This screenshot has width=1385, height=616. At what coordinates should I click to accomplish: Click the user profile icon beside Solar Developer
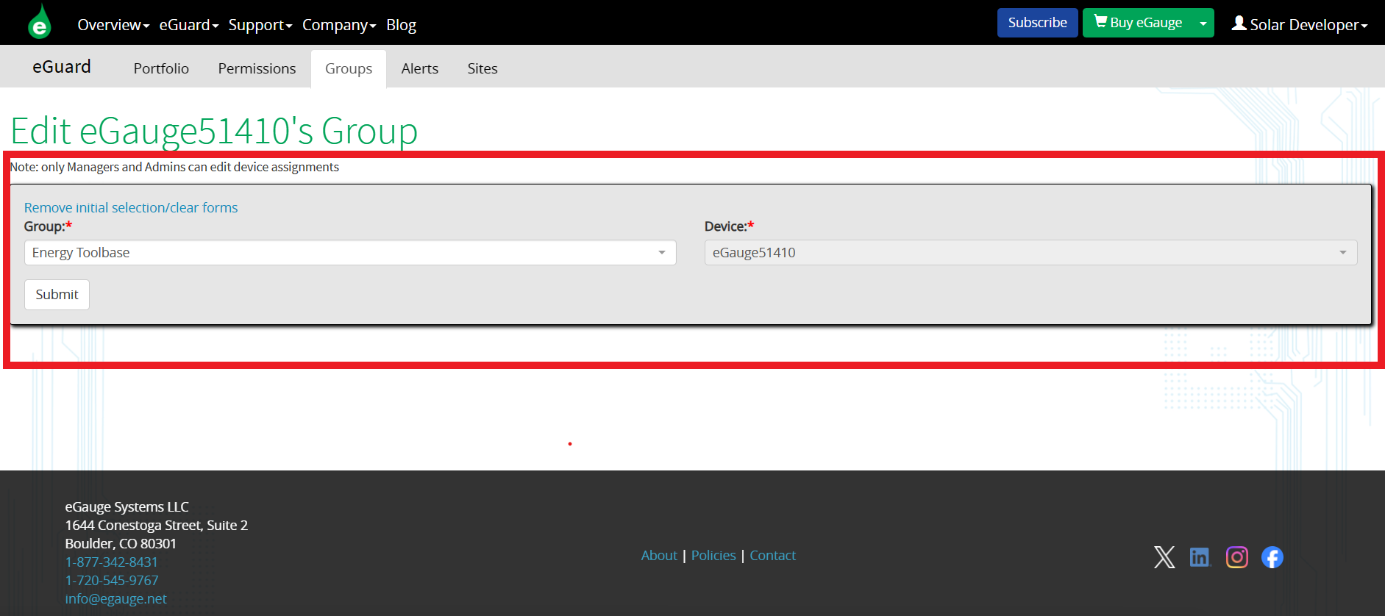pos(1239,24)
